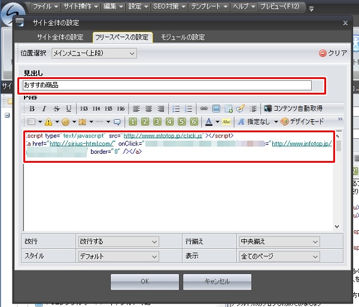Close the サイト全体の設定 dialog
The image size is (359, 307).
(345, 23)
